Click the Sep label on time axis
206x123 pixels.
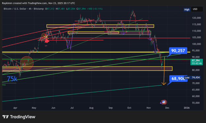[x=110, y=108]
